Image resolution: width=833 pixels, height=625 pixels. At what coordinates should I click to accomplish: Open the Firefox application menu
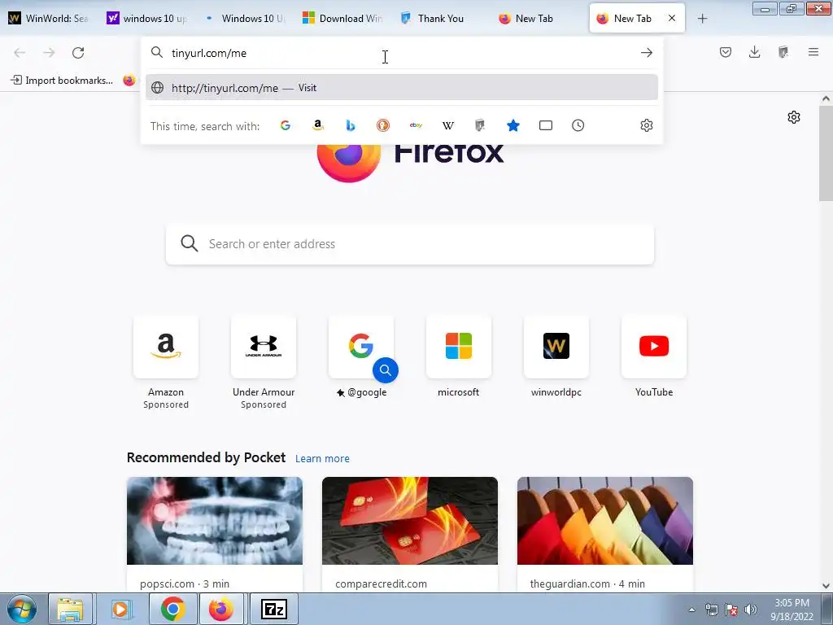click(x=813, y=52)
